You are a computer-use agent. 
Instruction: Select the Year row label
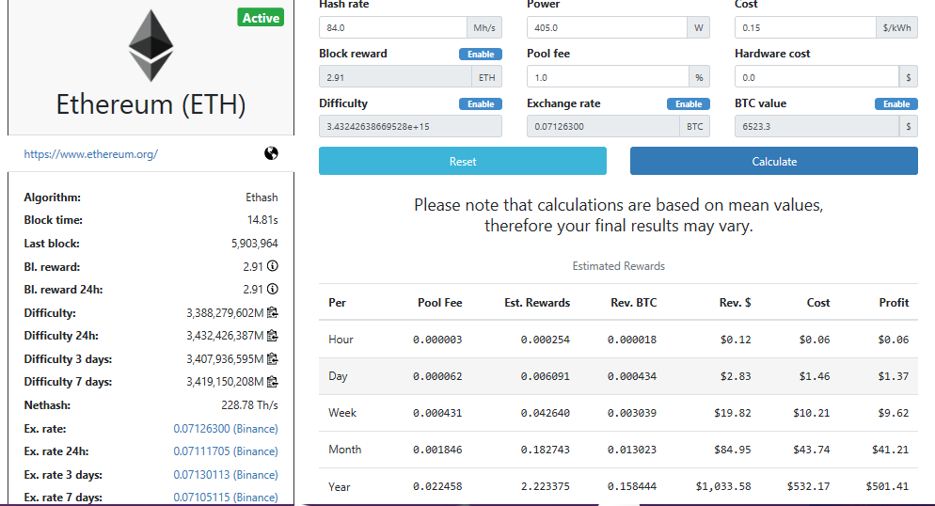point(340,487)
